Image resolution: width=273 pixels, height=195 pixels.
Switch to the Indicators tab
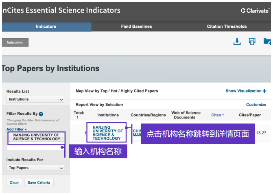tap(46, 26)
